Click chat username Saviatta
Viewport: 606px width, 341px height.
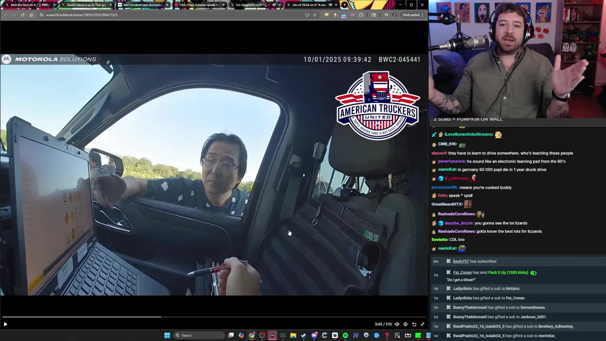pos(439,240)
